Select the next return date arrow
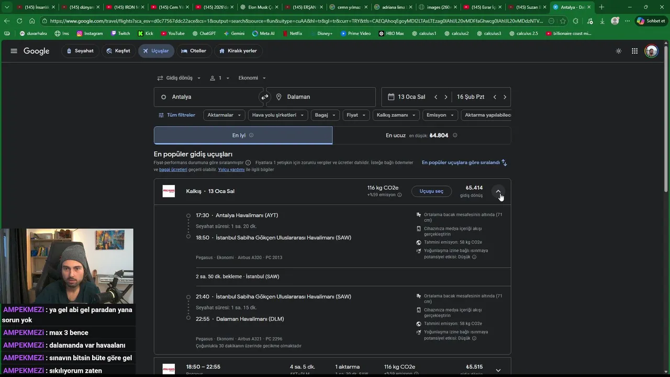This screenshot has width=670, height=377. click(x=505, y=97)
